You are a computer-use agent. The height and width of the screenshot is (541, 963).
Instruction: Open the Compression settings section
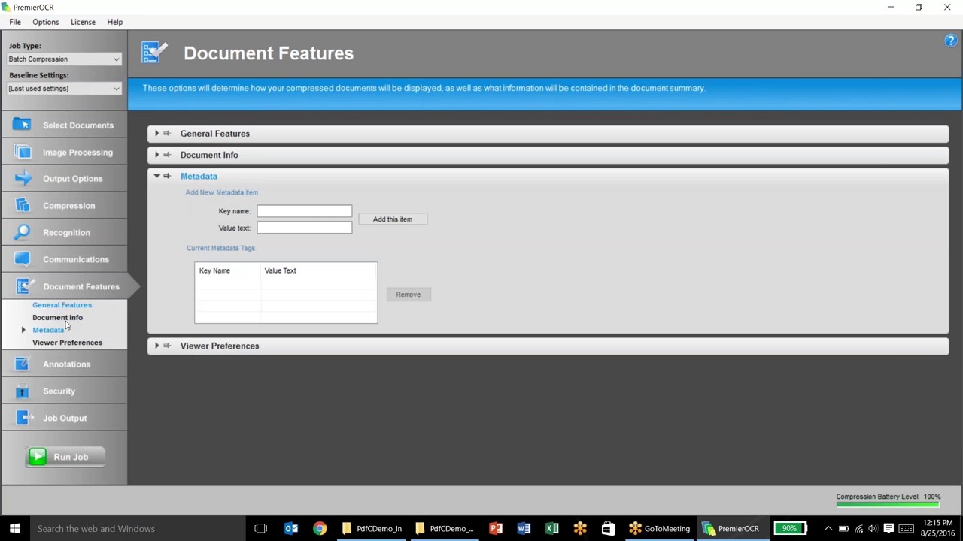click(64, 206)
